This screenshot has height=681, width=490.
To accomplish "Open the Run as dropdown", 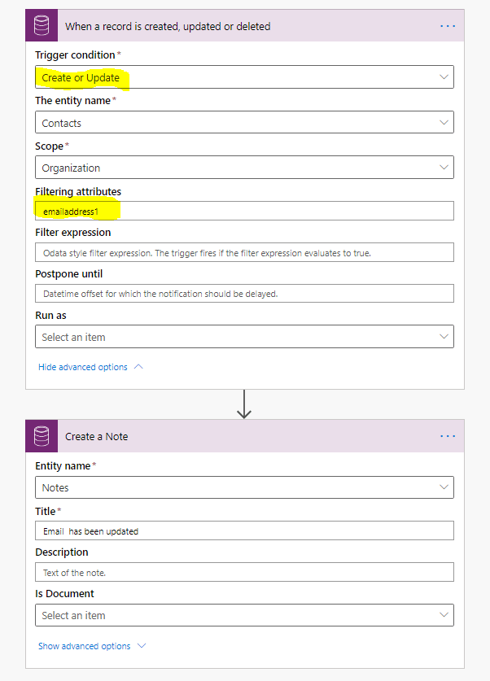I will (244, 337).
